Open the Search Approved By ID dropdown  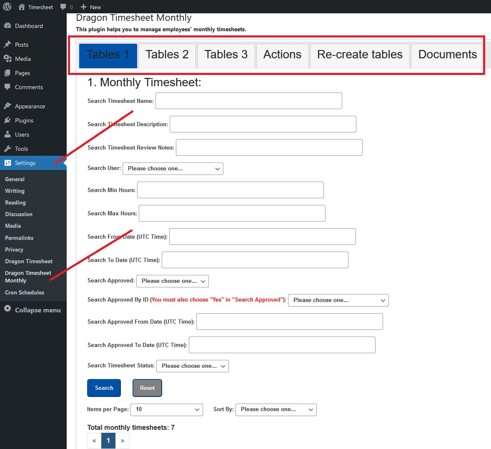(x=338, y=300)
